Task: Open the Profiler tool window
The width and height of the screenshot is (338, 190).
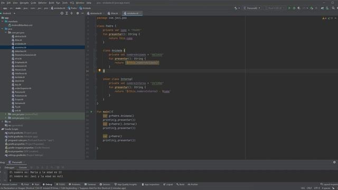Action: coord(193,184)
